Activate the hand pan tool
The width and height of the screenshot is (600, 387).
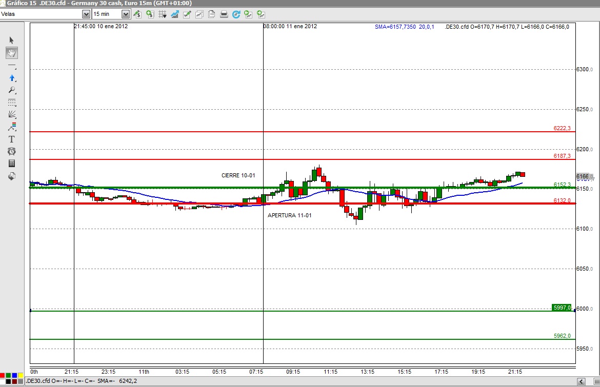point(11,53)
